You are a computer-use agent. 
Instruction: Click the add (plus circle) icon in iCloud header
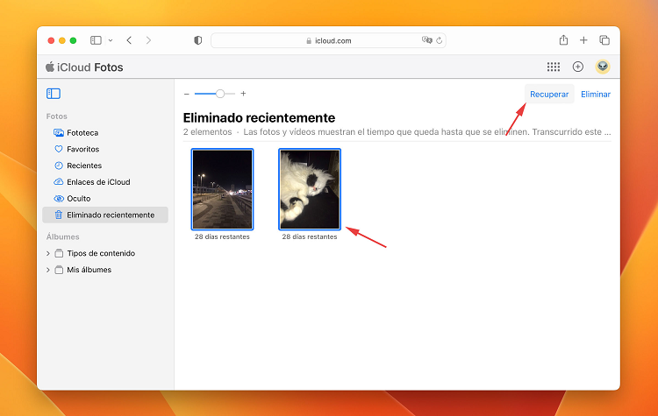coord(577,67)
